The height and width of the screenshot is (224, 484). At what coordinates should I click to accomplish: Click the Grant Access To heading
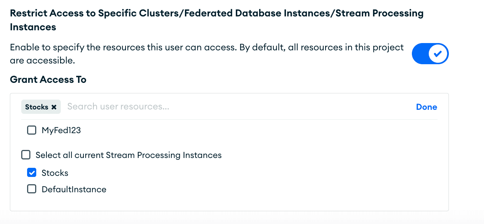(x=48, y=80)
